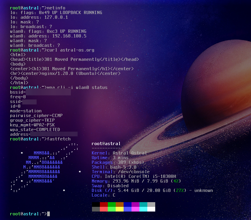This screenshot has height=220, width=251.
Task: Select the "lo: mask: ?" line
Action: (x=24, y=22)
